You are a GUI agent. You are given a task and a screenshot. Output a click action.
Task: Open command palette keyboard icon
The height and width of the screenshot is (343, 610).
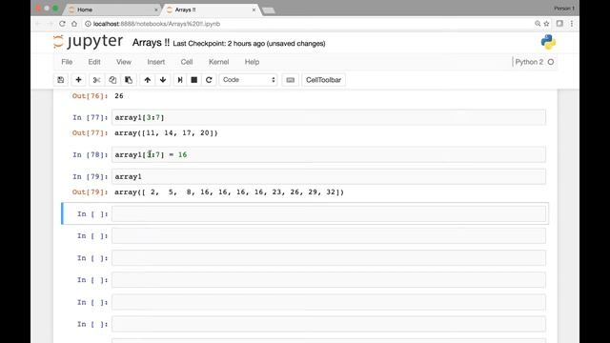290,80
